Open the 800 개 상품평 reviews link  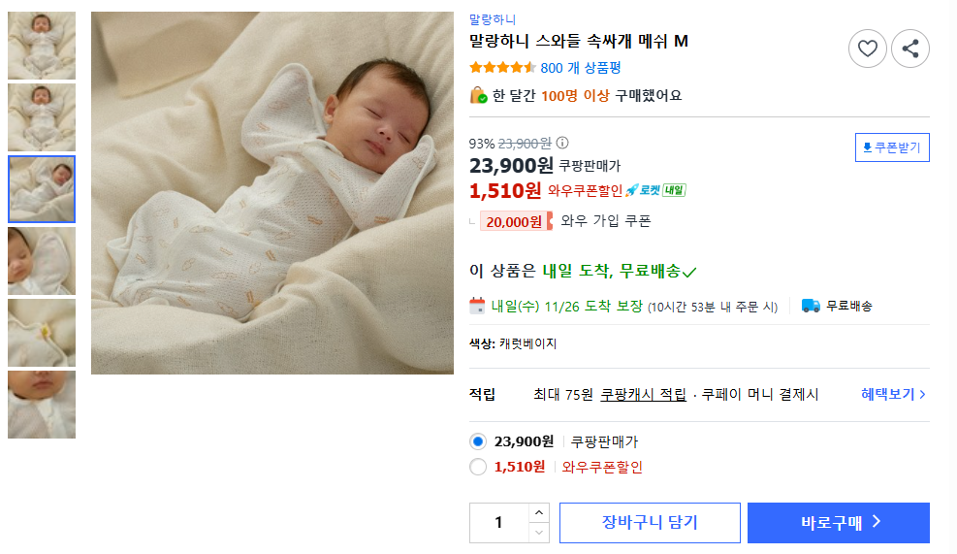[x=581, y=68]
